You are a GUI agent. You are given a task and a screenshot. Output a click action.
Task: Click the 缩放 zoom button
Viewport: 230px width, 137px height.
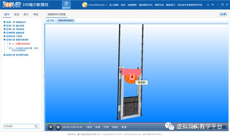pos(89,127)
